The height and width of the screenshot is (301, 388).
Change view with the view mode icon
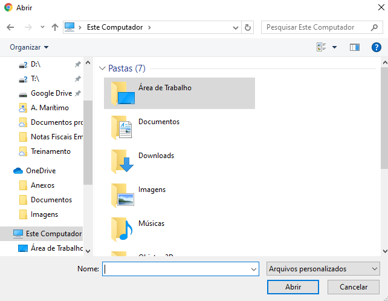coord(321,47)
